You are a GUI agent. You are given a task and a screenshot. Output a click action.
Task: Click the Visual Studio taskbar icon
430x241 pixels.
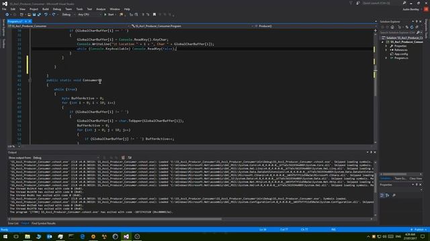coord(126,236)
